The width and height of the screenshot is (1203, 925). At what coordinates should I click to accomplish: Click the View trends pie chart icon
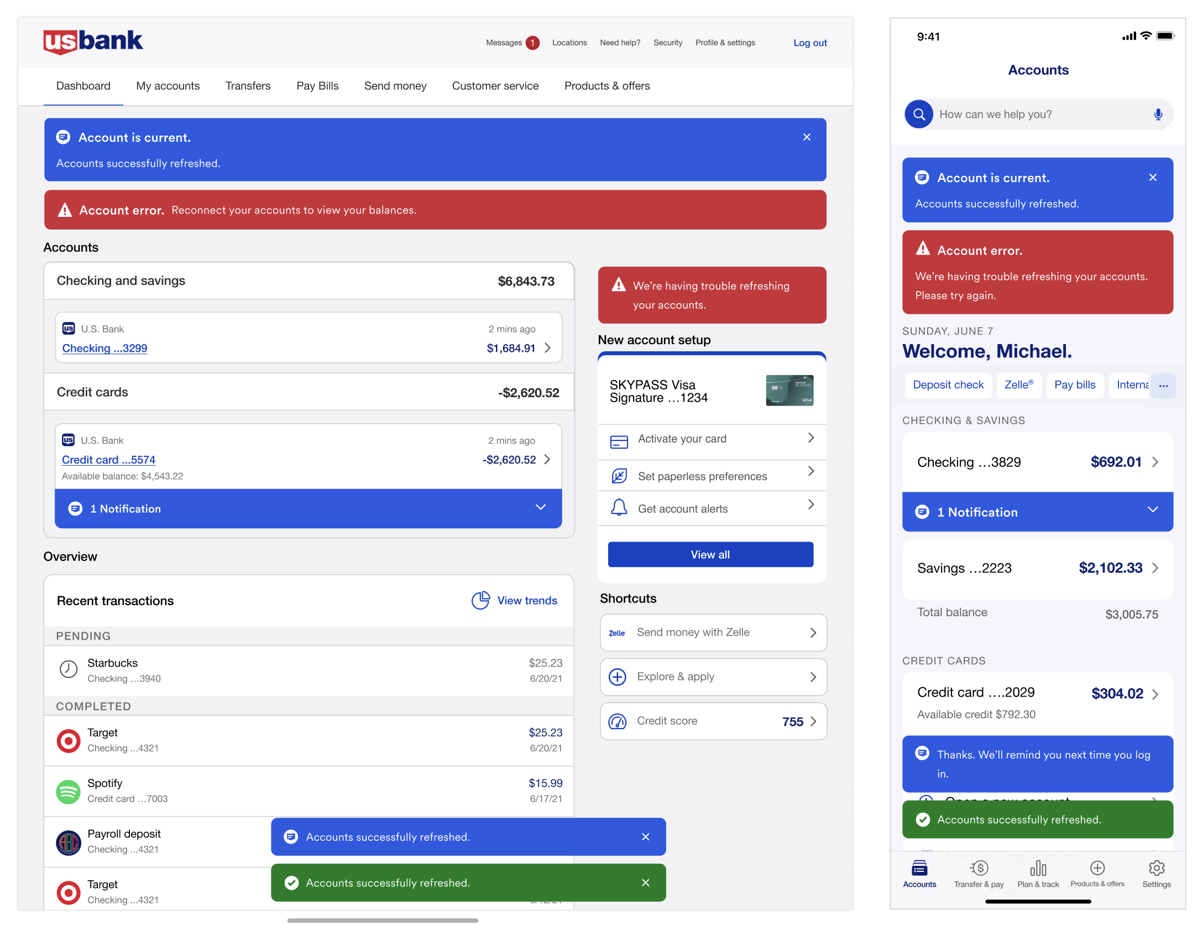[480, 600]
